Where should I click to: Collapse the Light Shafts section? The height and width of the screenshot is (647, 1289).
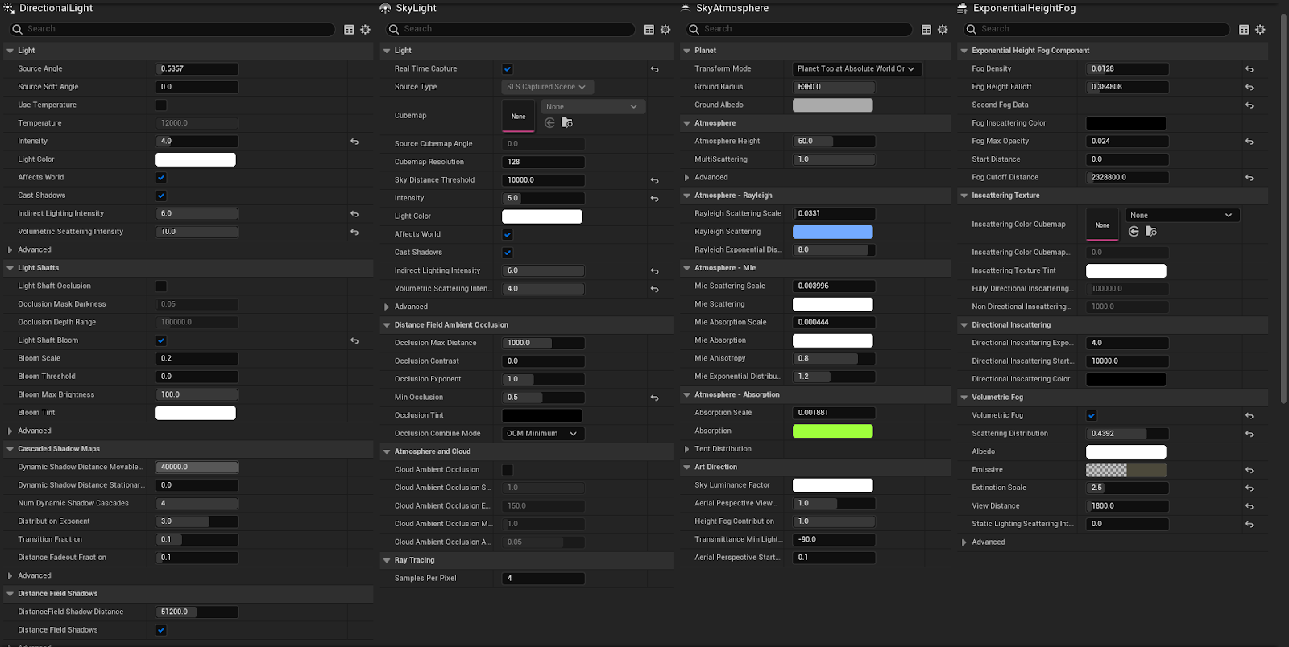click(10, 268)
